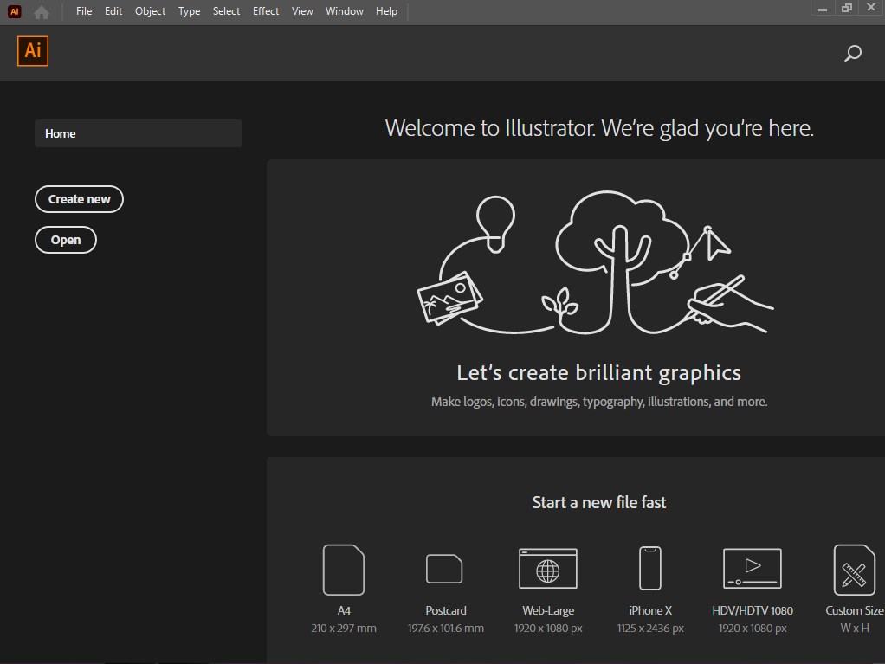This screenshot has height=664, width=885.
Task: Select the iPhone X preset icon
Action: point(650,568)
